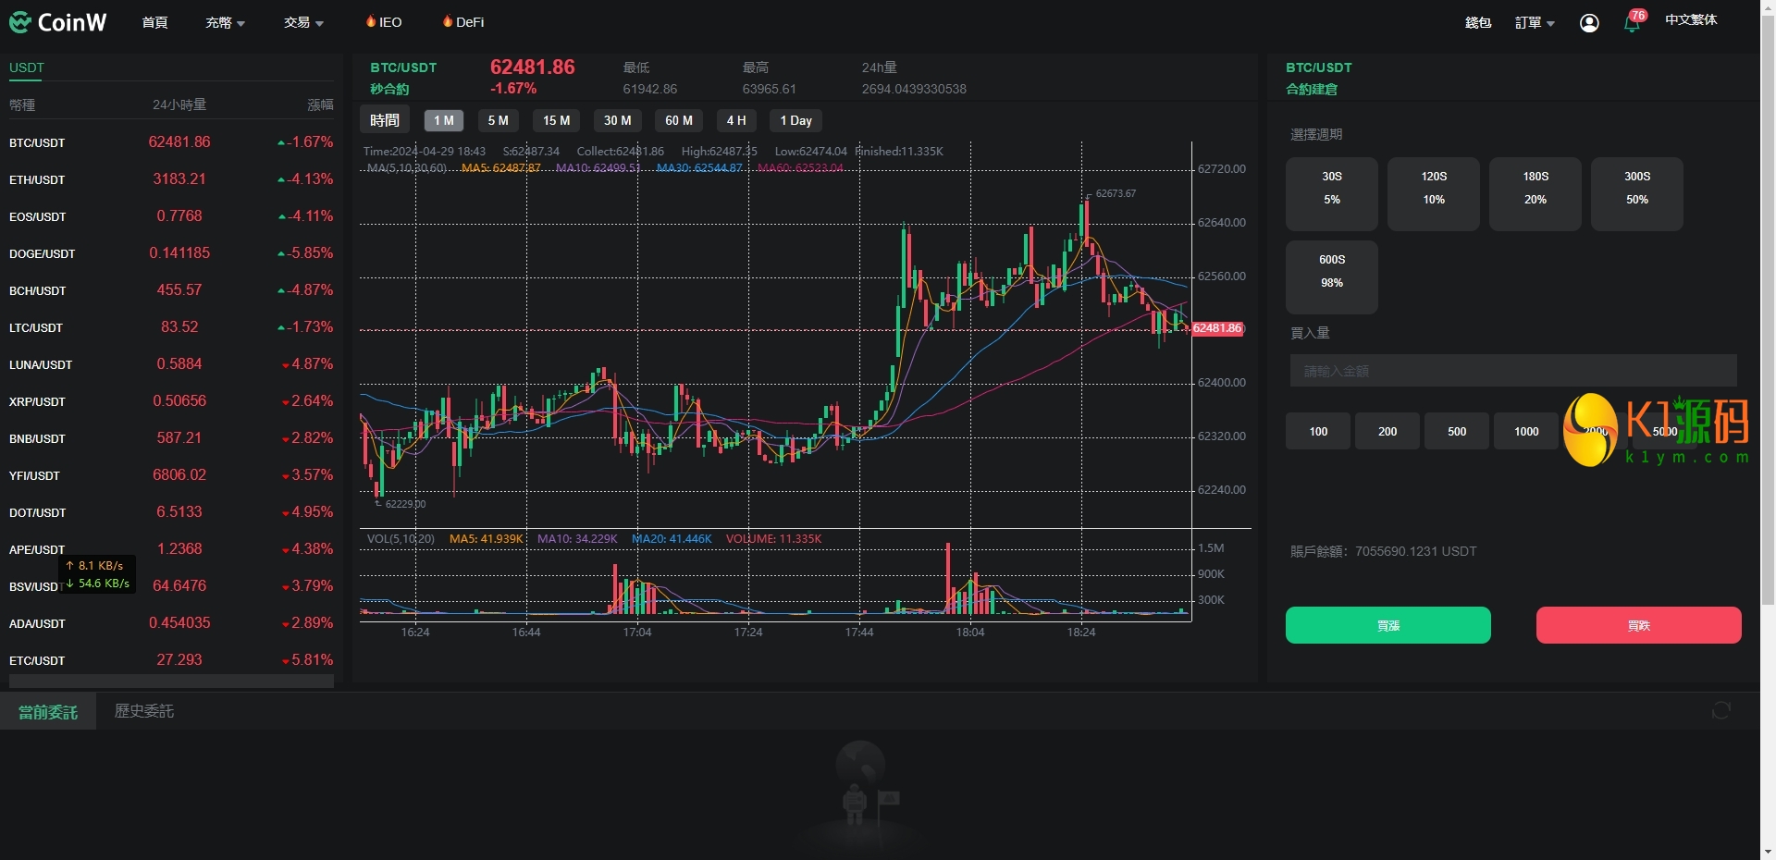
Task: Select the 1 Day chart interval
Action: (x=796, y=120)
